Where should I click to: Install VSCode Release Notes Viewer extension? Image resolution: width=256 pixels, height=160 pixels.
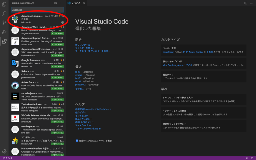[57, 122]
